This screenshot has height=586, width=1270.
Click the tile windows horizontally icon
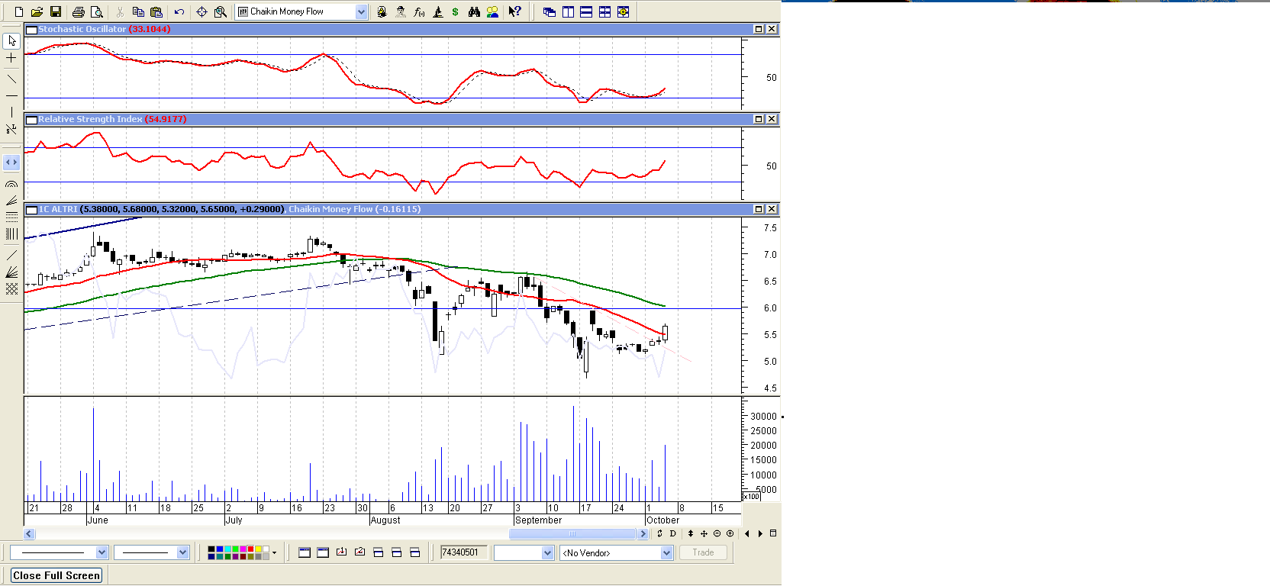click(586, 11)
